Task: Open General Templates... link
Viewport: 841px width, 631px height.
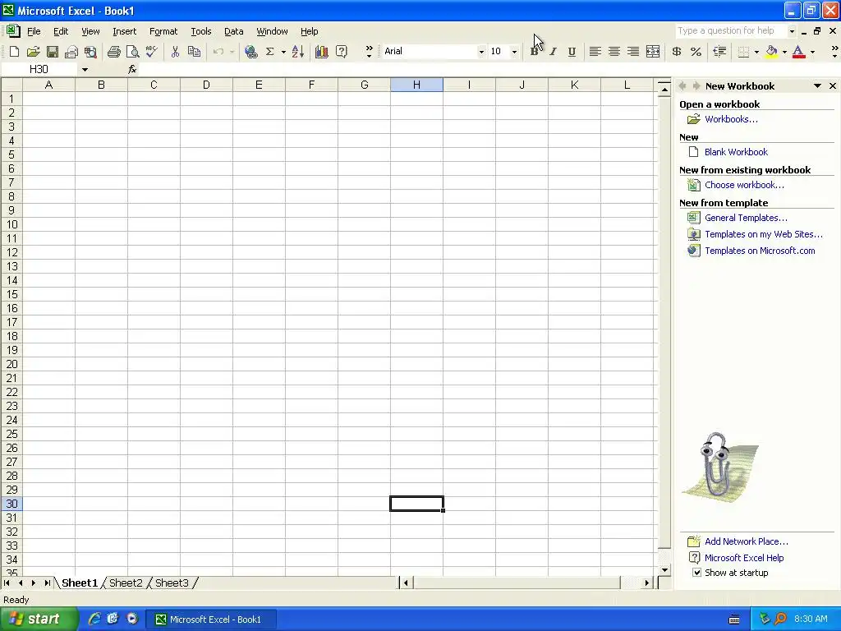Action: (x=746, y=217)
